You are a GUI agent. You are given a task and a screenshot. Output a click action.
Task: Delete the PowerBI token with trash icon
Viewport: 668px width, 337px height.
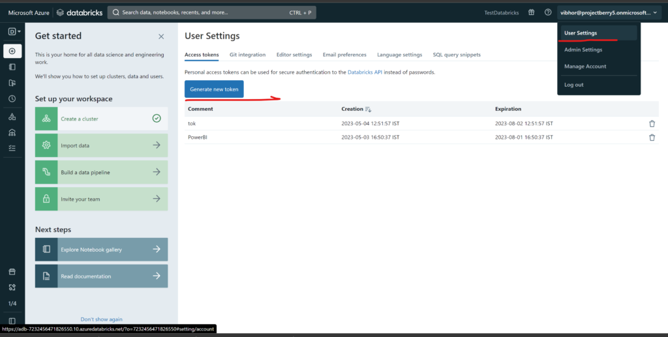(652, 138)
